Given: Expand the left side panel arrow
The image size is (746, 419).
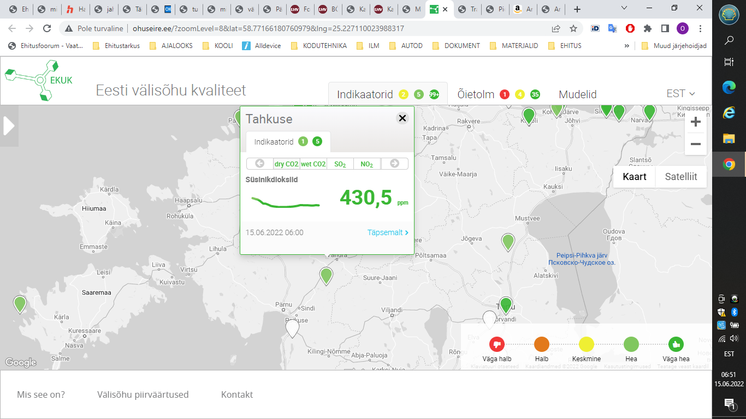Looking at the screenshot, I should pyautogui.click(x=9, y=126).
